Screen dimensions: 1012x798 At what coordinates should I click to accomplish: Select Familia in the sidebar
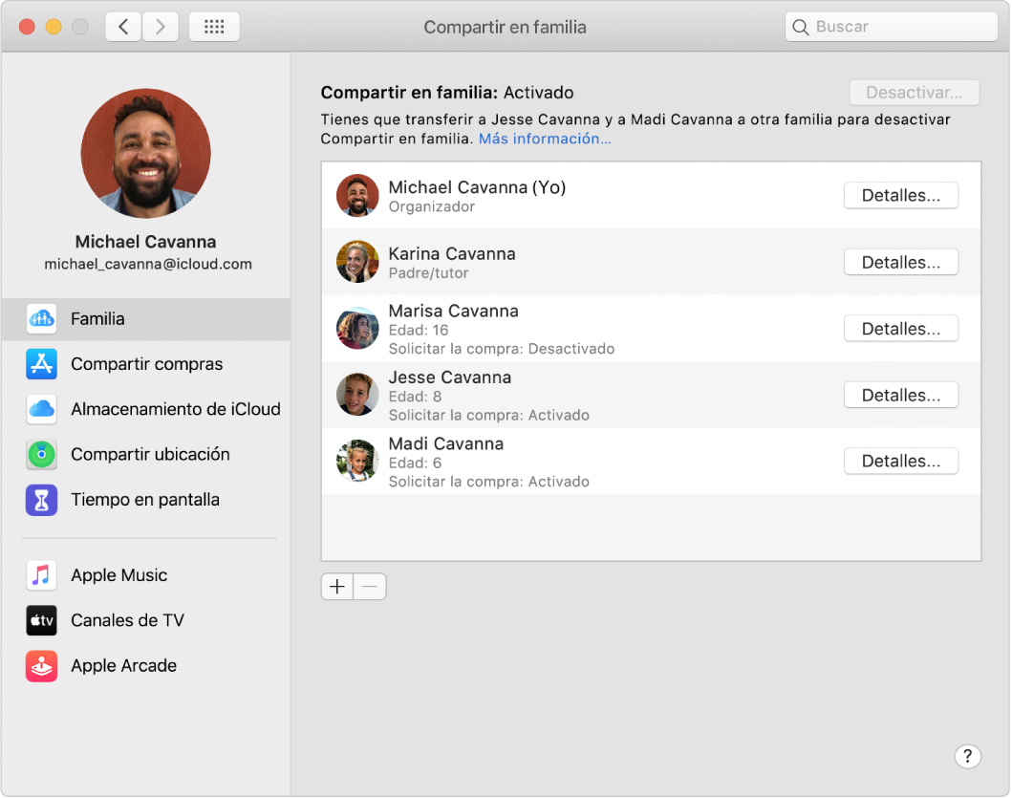pyautogui.click(x=146, y=319)
